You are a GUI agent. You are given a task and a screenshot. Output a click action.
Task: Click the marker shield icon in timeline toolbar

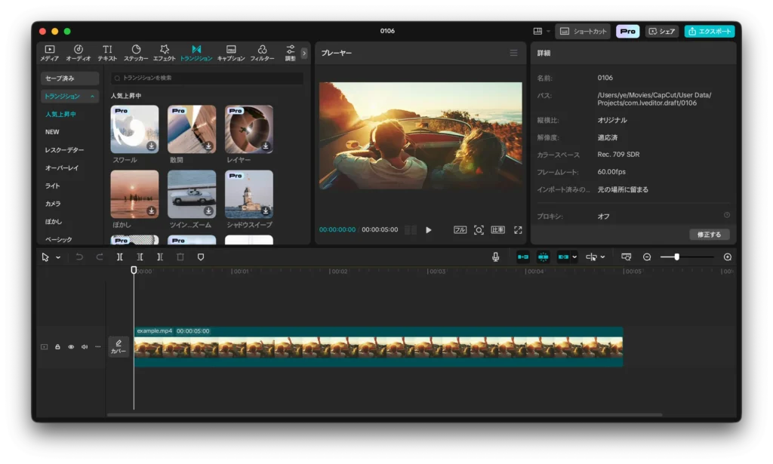(x=200, y=257)
